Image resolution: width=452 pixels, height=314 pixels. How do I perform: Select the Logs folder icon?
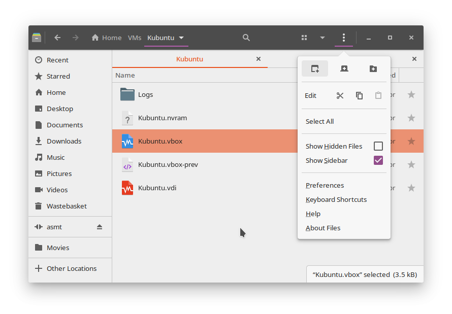[127, 94]
